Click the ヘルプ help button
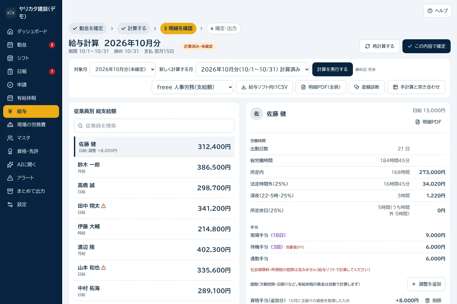Screen dimensions: 457x304 437,11
